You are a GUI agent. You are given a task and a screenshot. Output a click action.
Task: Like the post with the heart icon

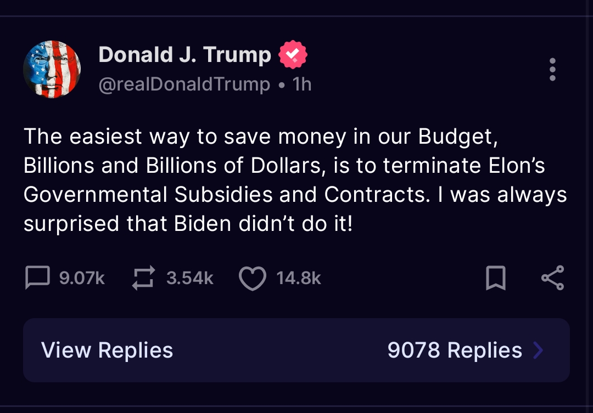coord(253,278)
